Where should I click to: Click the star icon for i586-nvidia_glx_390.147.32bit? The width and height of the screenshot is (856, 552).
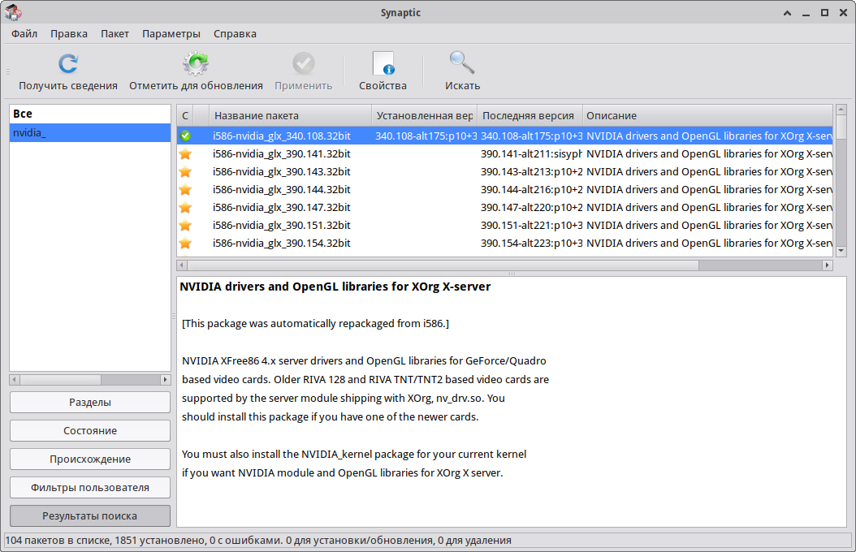pos(185,207)
